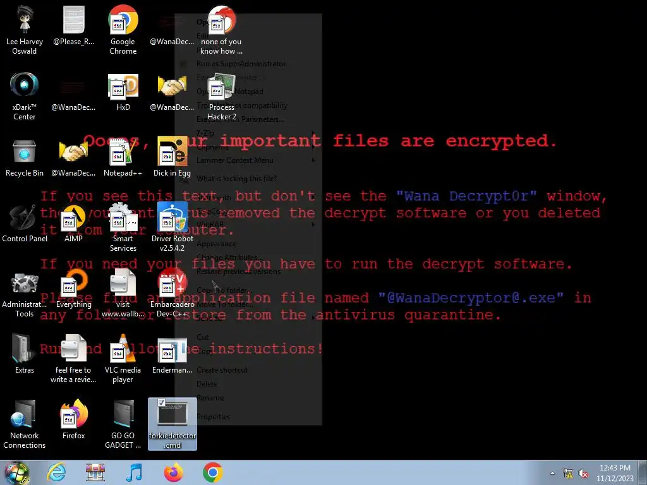Choose Run as SuperAdministrator in context menu
The height and width of the screenshot is (485, 647).
pos(248,64)
